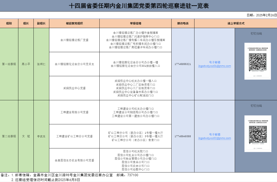This screenshot has width=277, height=182.
Task: Click the 金昌居佳生态农业有限公司党委 cell
Action: [x=74, y=160]
